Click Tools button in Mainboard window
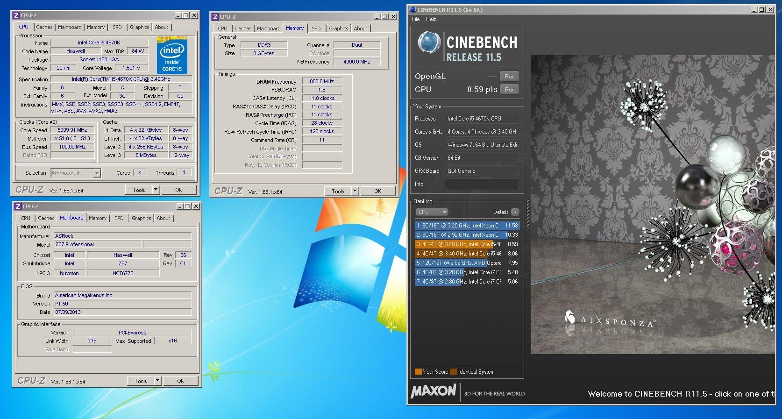 (141, 381)
